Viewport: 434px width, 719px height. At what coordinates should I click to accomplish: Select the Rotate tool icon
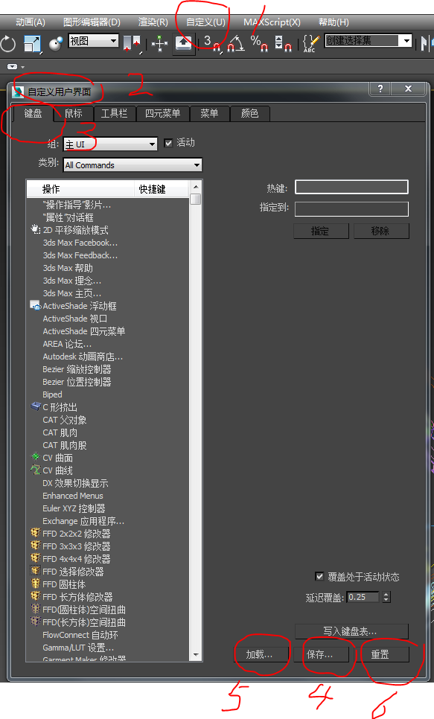[x=7, y=44]
